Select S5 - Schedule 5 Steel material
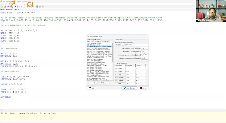This screenshot has width=226, height=123. [x=99, y=45]
